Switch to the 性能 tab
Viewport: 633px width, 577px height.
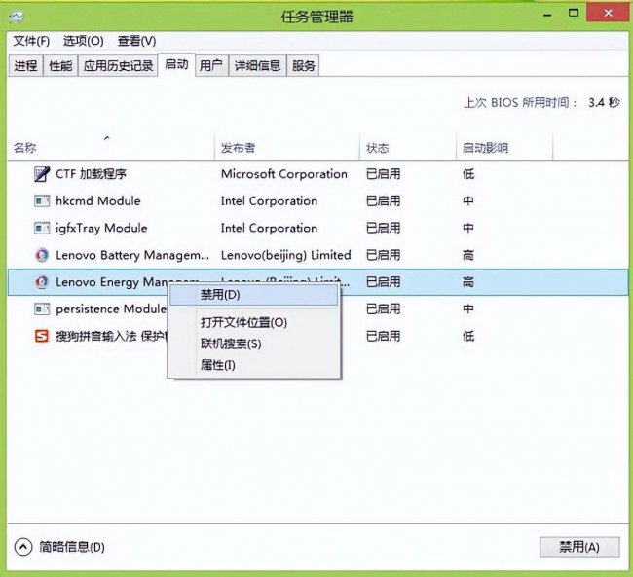point(60,65)
